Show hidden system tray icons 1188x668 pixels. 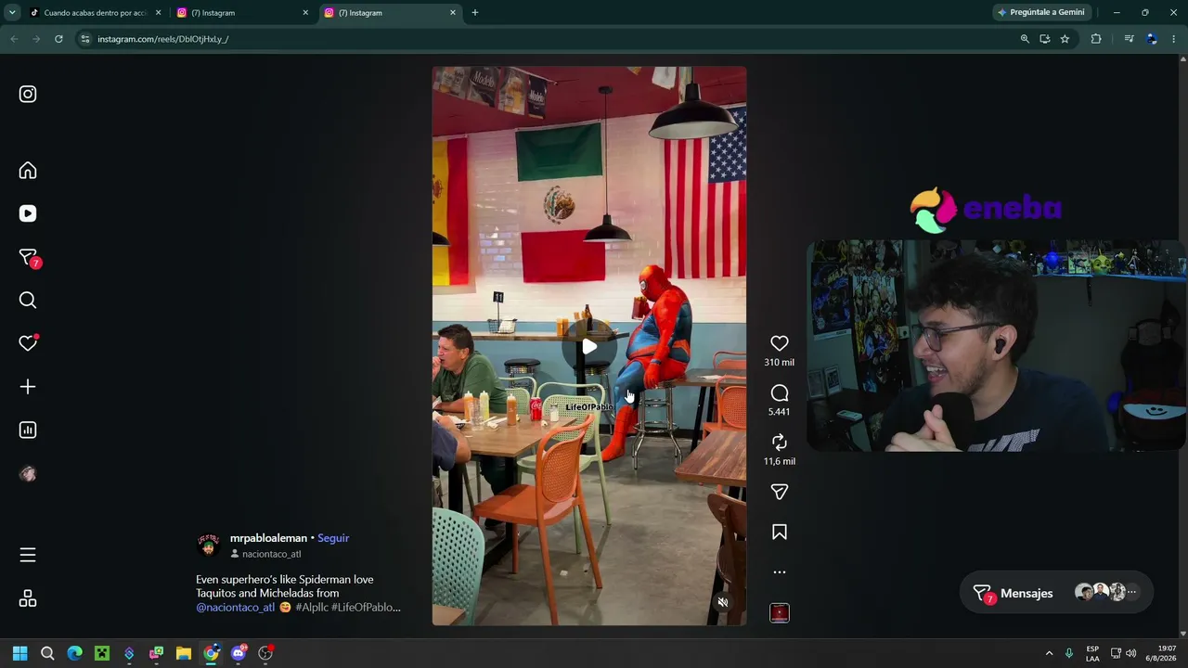(1049, 653)
